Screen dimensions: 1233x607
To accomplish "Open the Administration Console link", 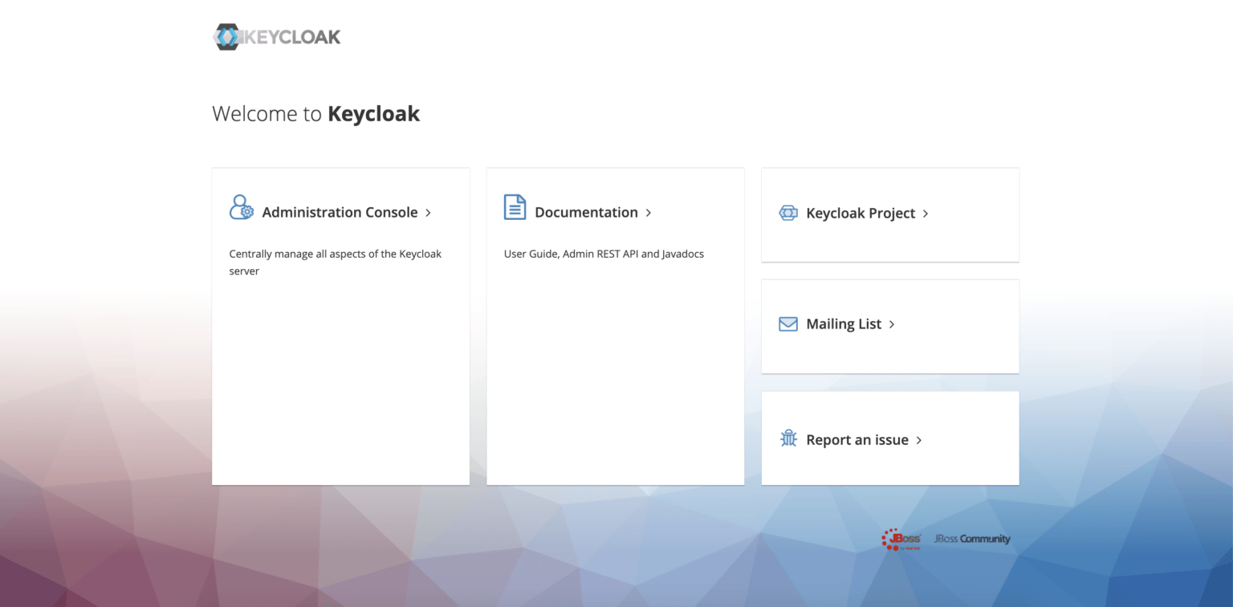I will pos(340,213).
